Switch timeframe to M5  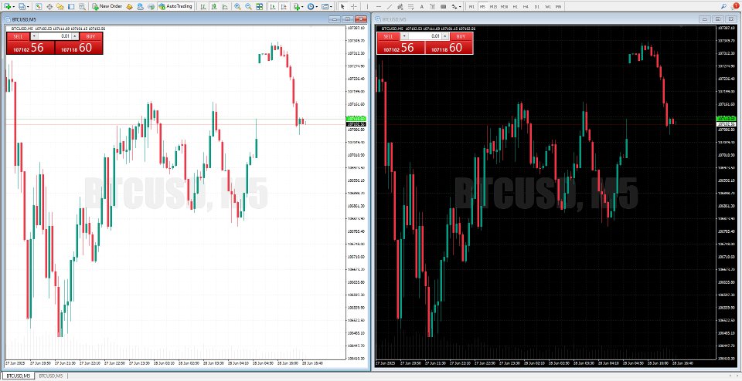click(482, 7)
